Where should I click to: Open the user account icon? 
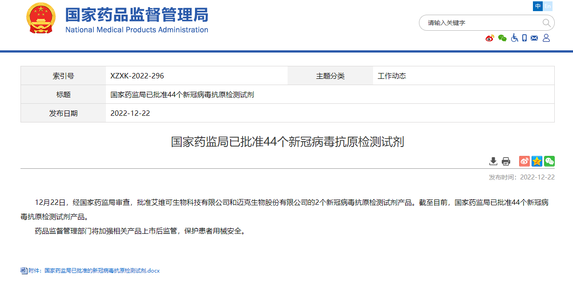[546, 38]
